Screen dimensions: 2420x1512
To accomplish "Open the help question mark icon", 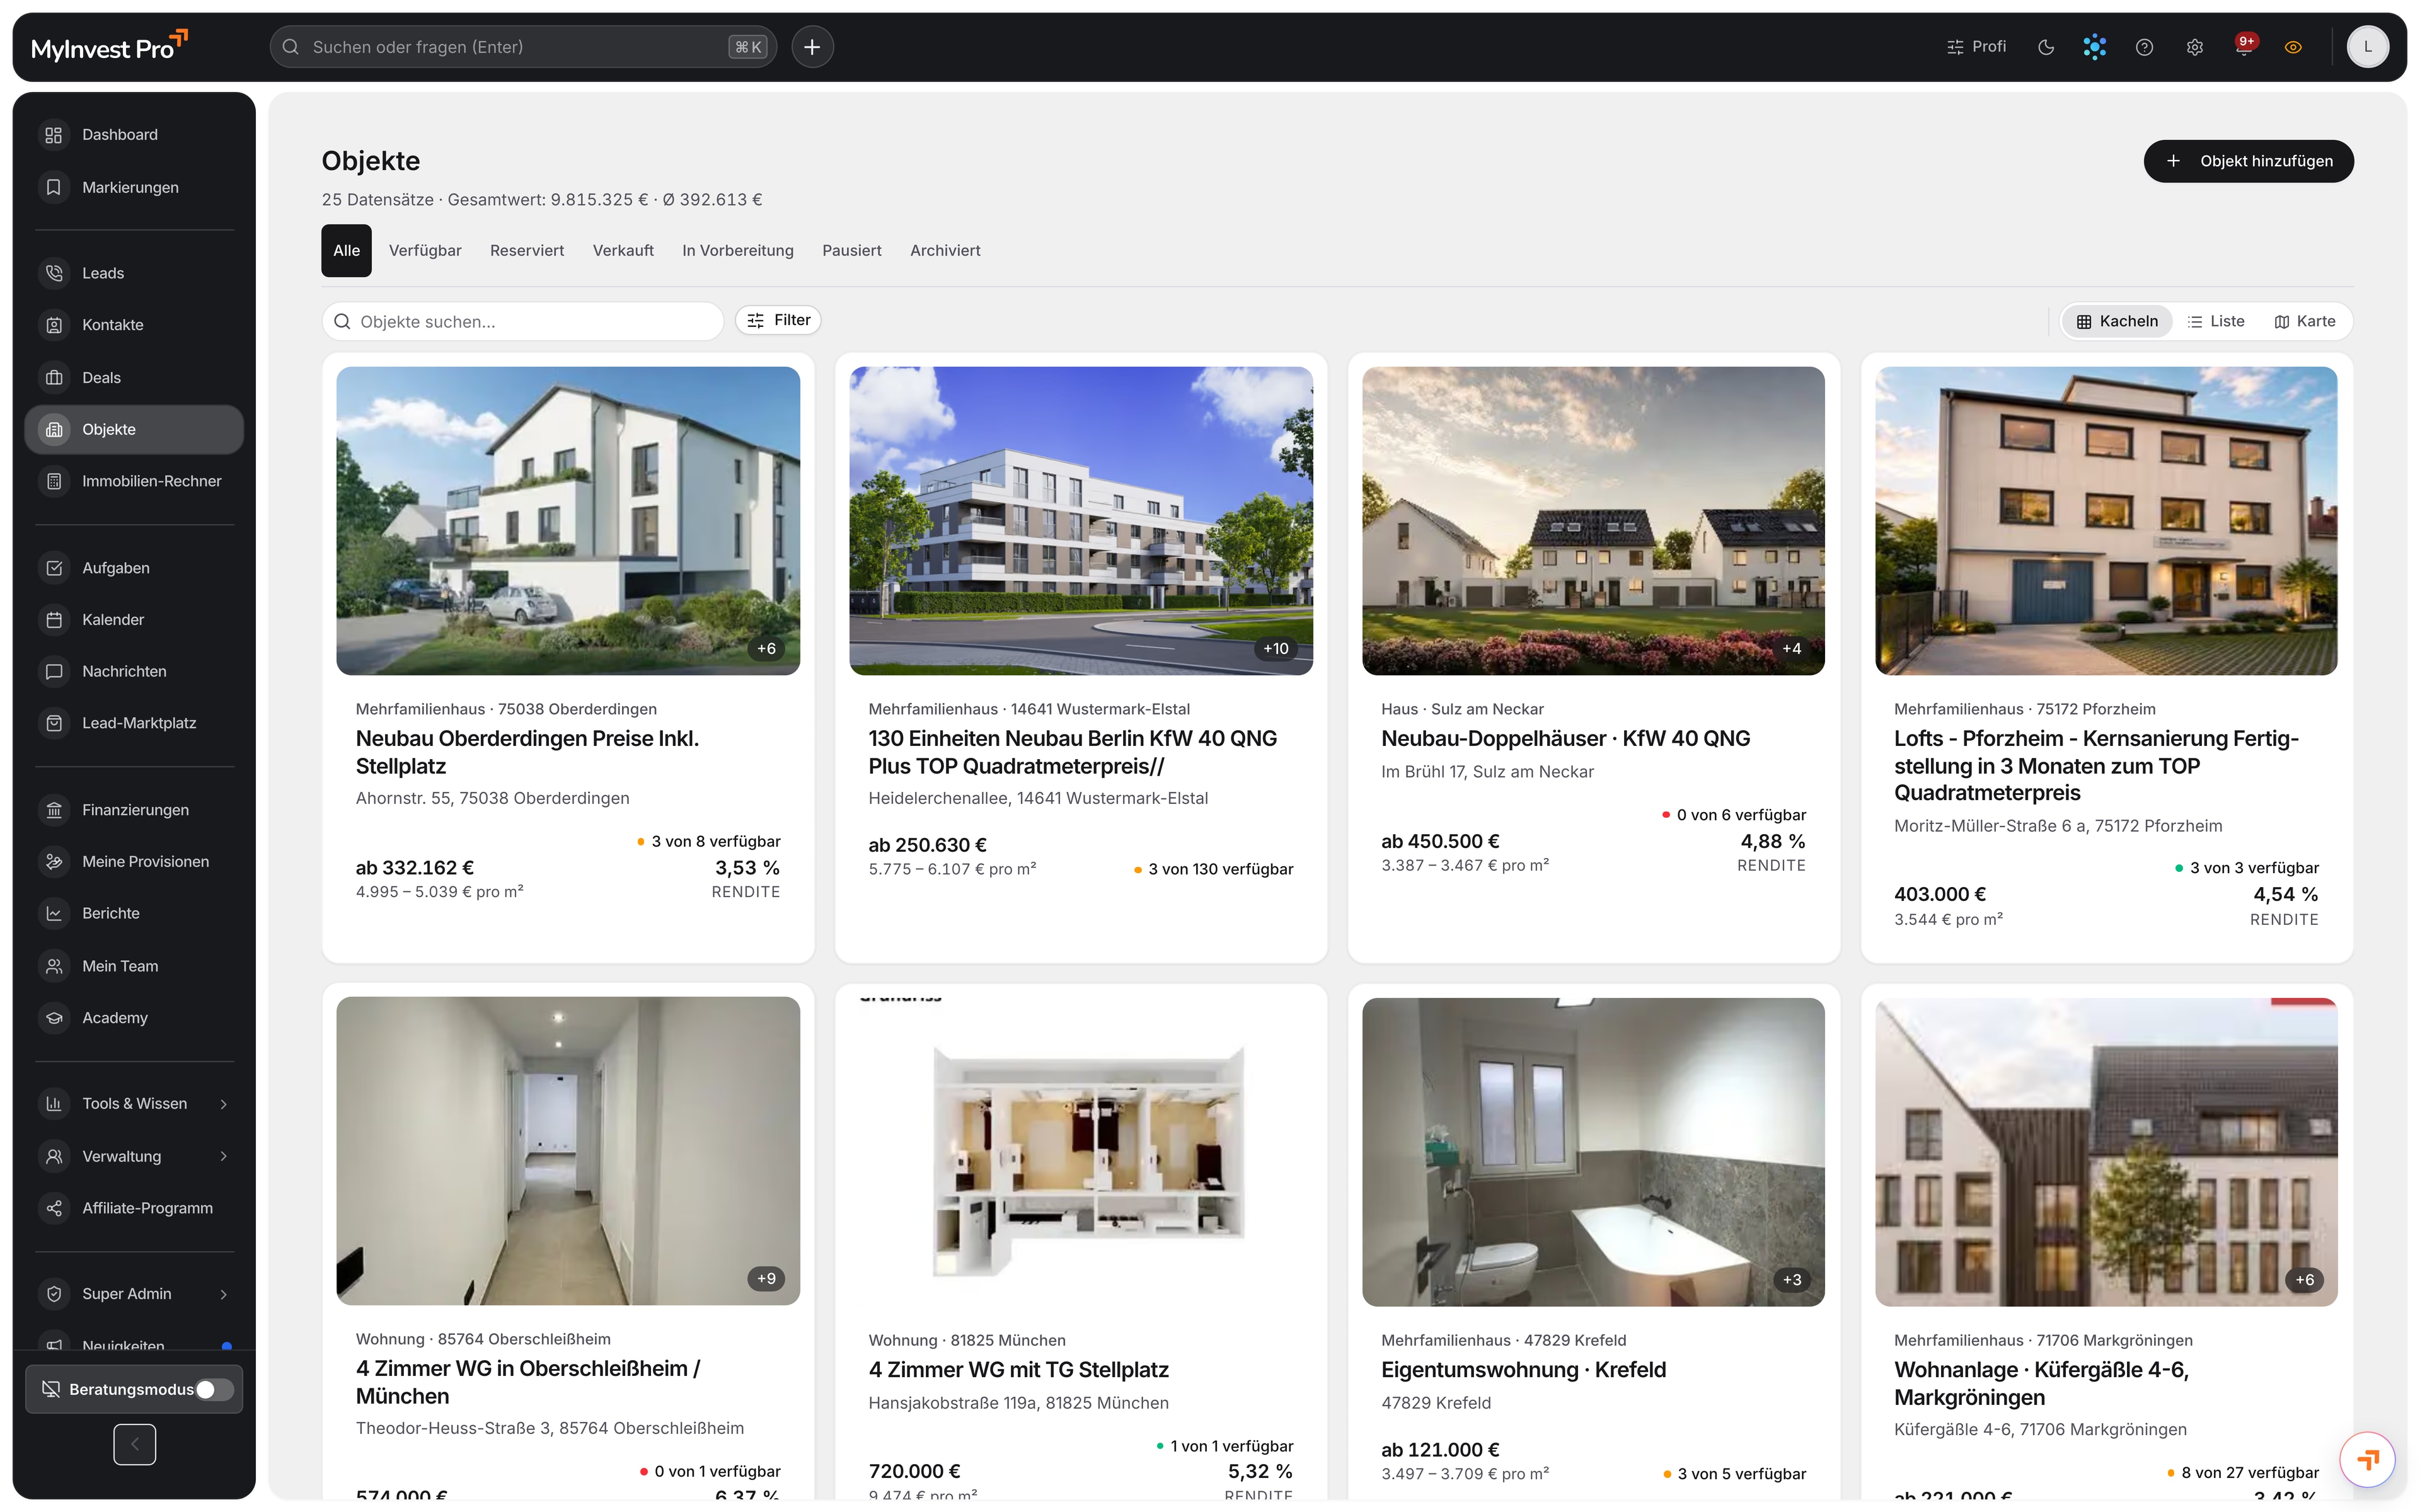I will pyautogui.click(x=2144, y=47).
